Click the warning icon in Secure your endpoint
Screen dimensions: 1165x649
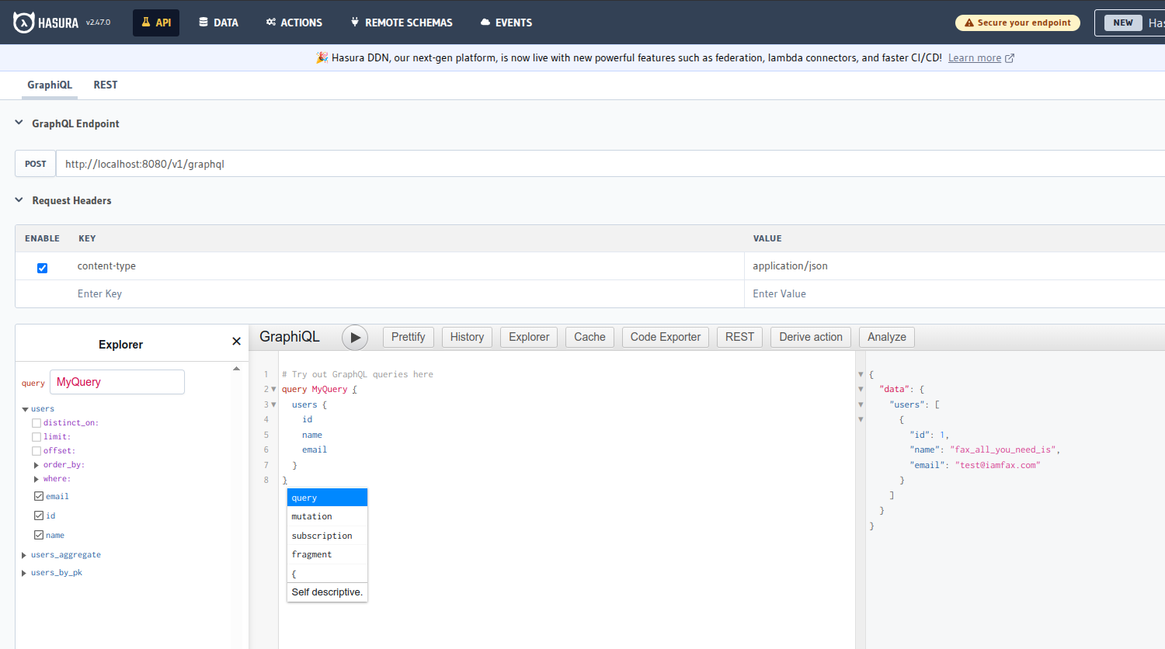point(969,23)
